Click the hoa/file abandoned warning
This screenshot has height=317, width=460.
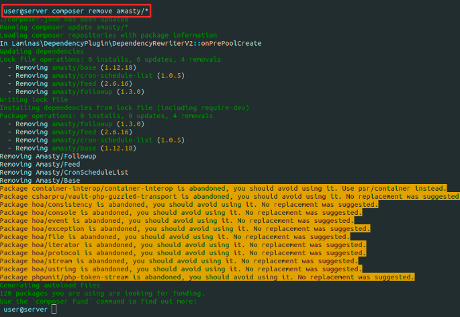(175, 237)
